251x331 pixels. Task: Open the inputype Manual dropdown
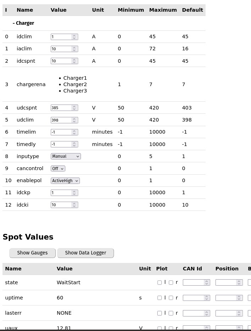(66, 156)
